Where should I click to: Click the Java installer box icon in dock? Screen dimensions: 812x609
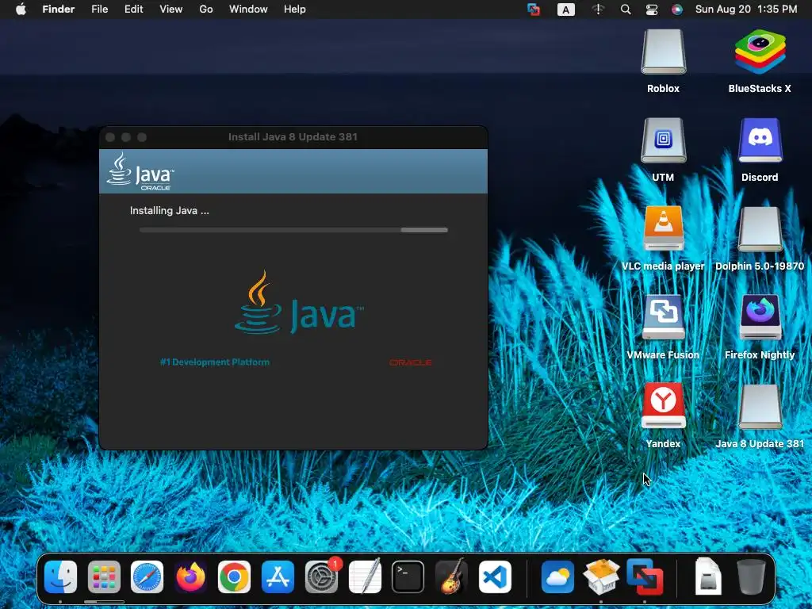point(601,576)
